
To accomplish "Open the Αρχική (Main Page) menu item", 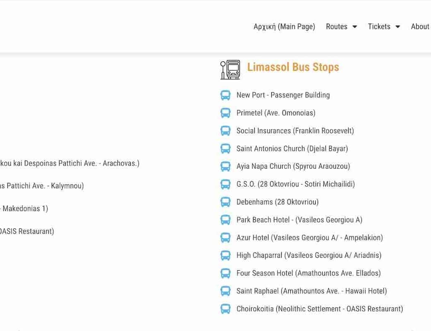I will (x=284, y=26).
